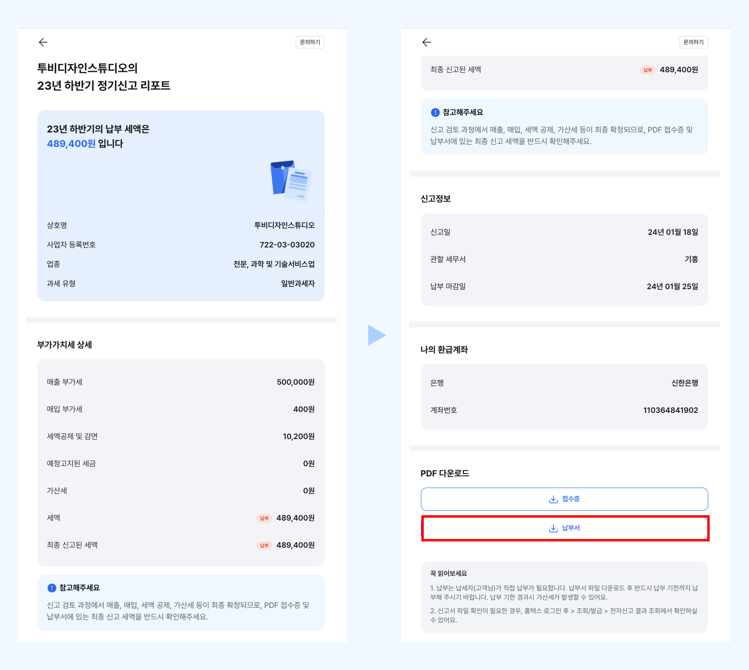The width and height of the screenshot is (749, 670).
Task: Click business number 722-03-03020
Action: coord(287,245)
